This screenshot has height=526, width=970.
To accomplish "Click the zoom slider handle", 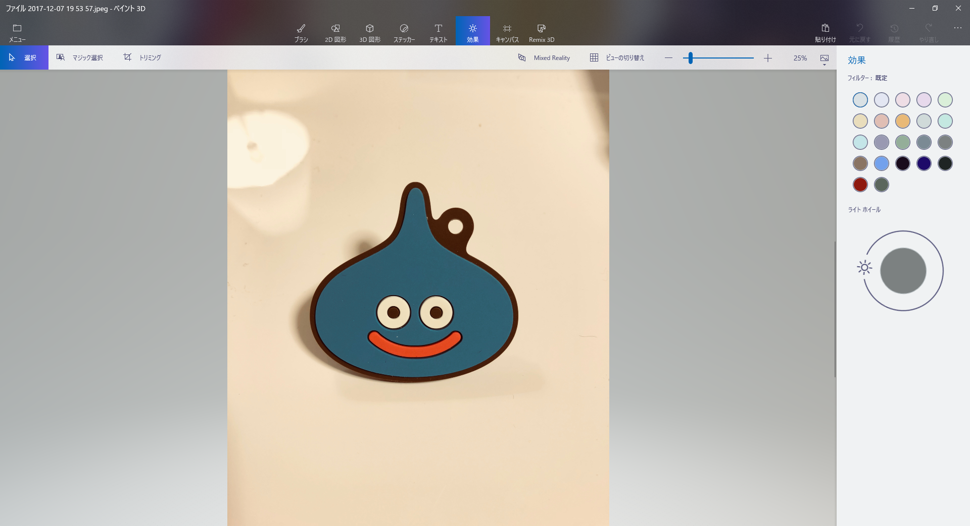I will pyautogui.click(x=691, y=58).
